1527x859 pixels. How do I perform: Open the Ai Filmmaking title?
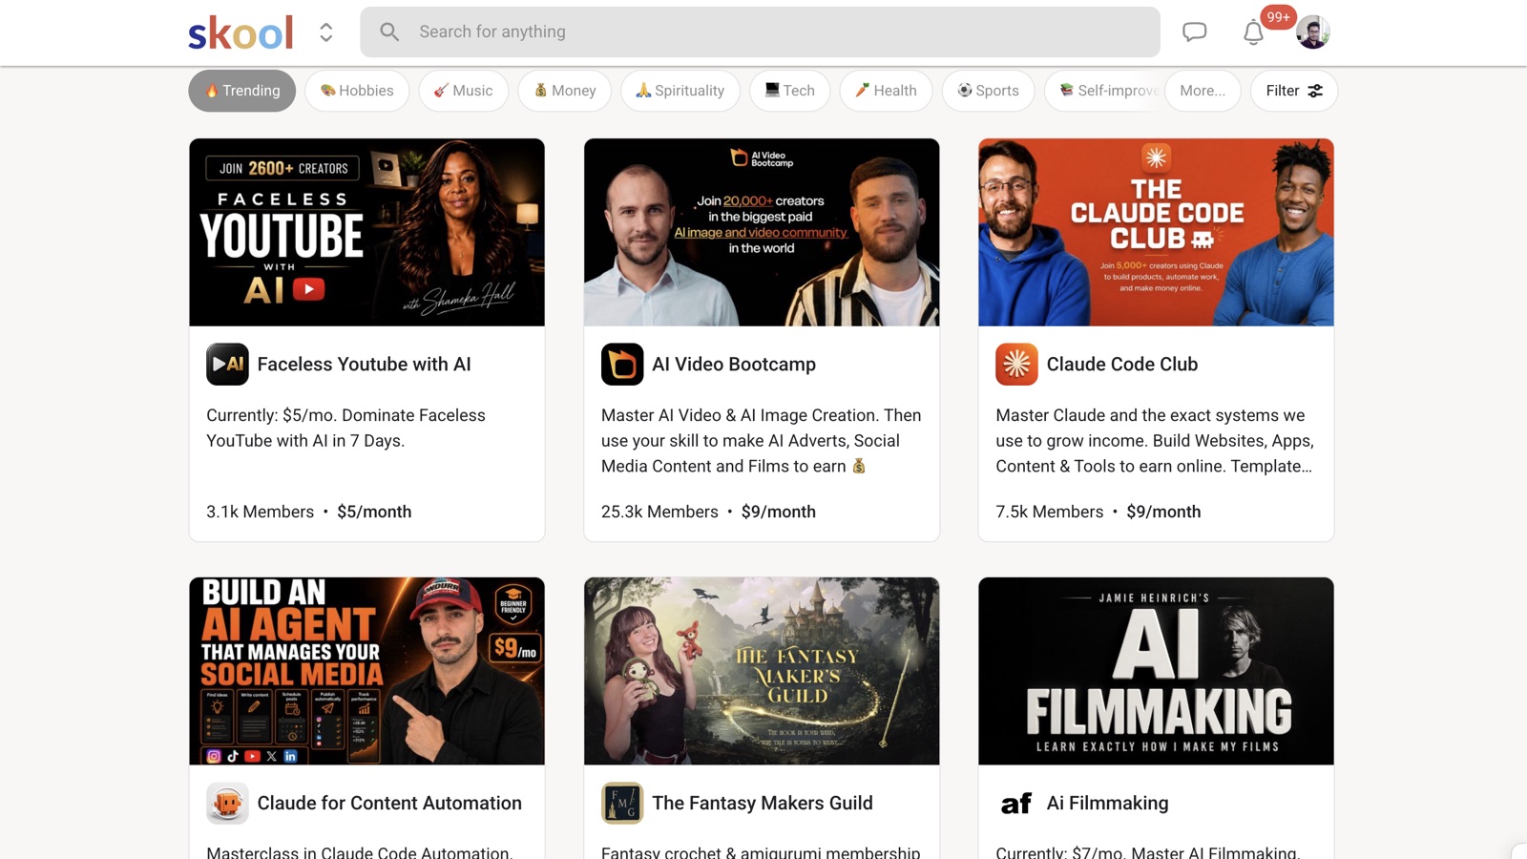coord(1107,804)
